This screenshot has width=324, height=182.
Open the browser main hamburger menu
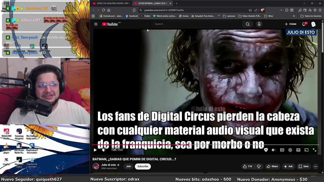pos(320,10)
